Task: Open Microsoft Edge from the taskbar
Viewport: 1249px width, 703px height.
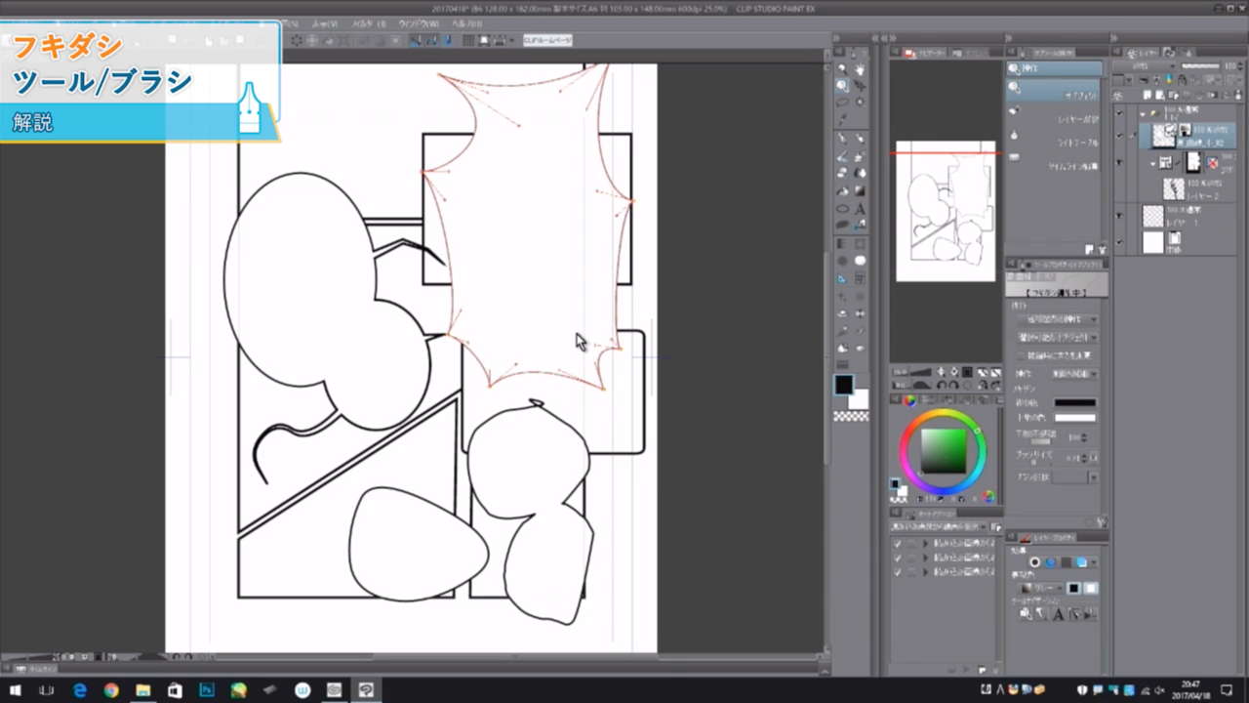Action: tap(80, 690)
